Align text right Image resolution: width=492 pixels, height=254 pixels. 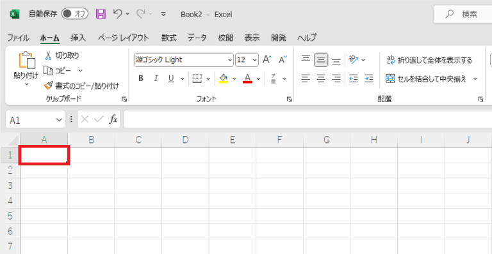click(x=336, y=78)
